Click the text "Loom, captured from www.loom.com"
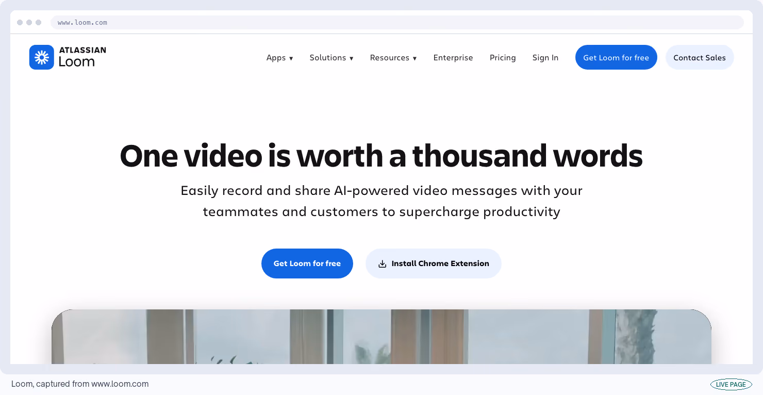Viewport: 763px width, 395px height. coord(80,384)
